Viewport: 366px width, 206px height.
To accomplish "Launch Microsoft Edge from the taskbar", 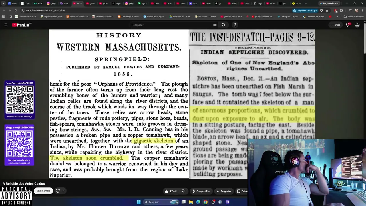I will pos(198,202).
